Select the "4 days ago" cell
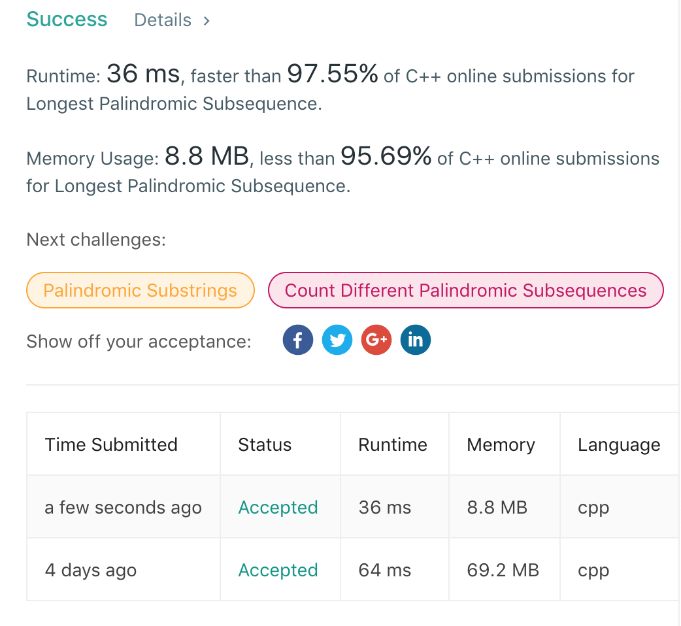Viewport: 681px width, 626px height. point(90,570)
